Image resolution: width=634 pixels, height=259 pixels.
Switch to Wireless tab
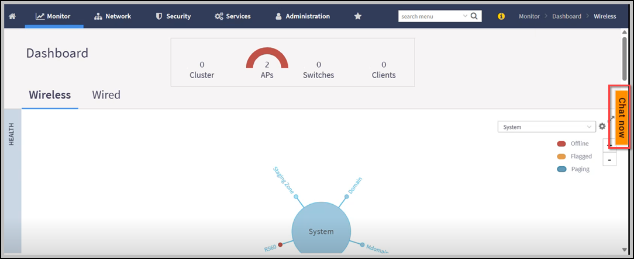(50, 95)
